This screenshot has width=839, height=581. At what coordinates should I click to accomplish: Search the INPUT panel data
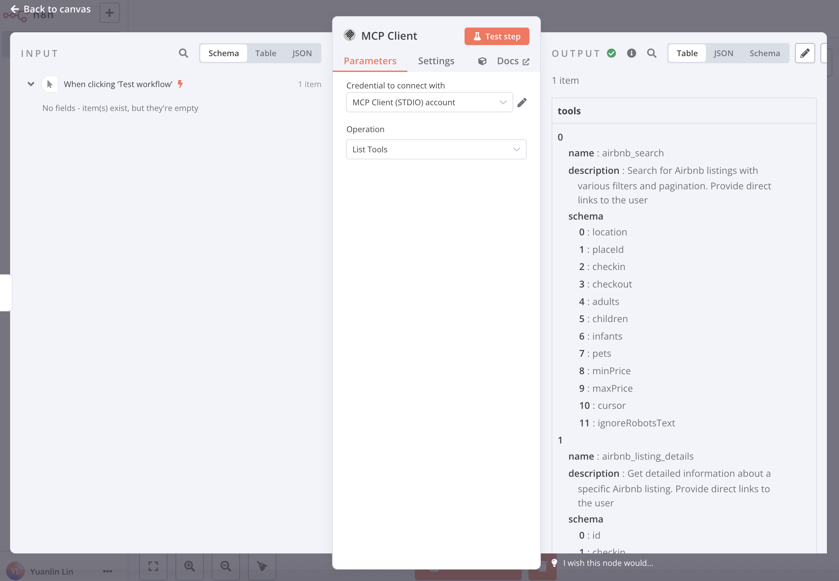(184, 53)
